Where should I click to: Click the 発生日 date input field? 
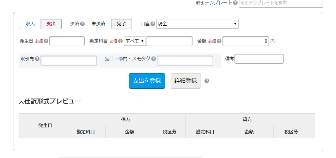[x=67, y=41]
